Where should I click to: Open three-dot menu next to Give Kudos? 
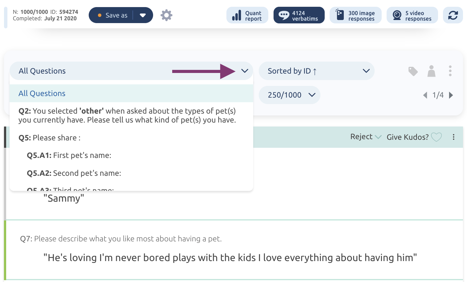(x=453, y=137)
